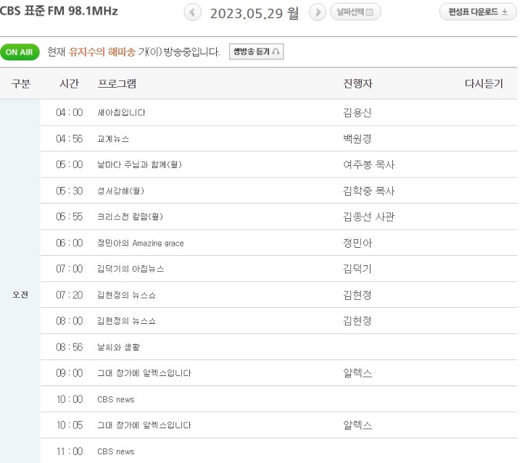The image size is (522, 463).
Task: Select CBS news at 11:00
Action: pos(115,451)
